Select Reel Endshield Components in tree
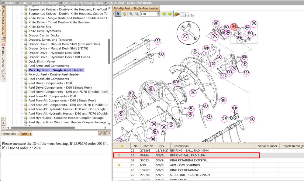304x181 pixels. point(49,79)
